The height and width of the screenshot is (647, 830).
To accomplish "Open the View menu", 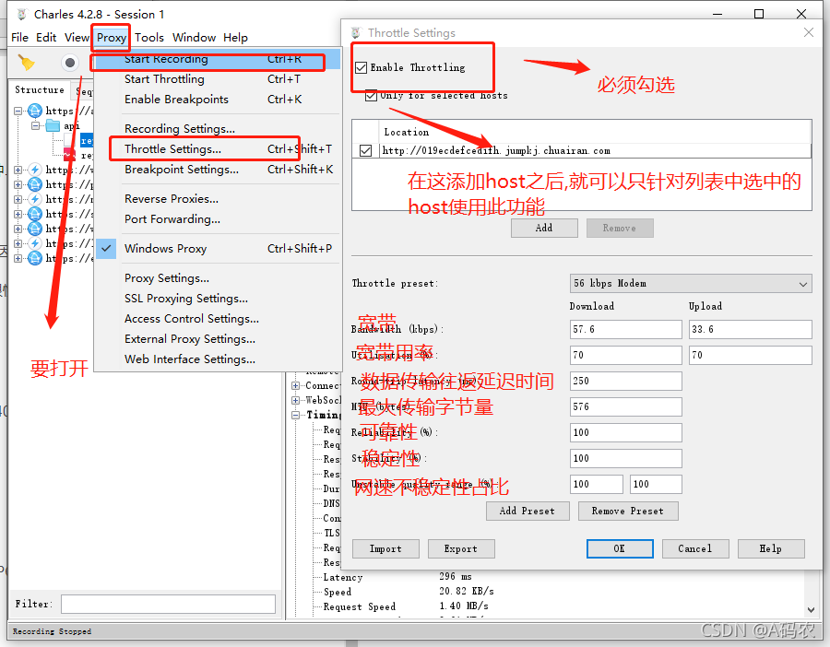I will point(77,38).
